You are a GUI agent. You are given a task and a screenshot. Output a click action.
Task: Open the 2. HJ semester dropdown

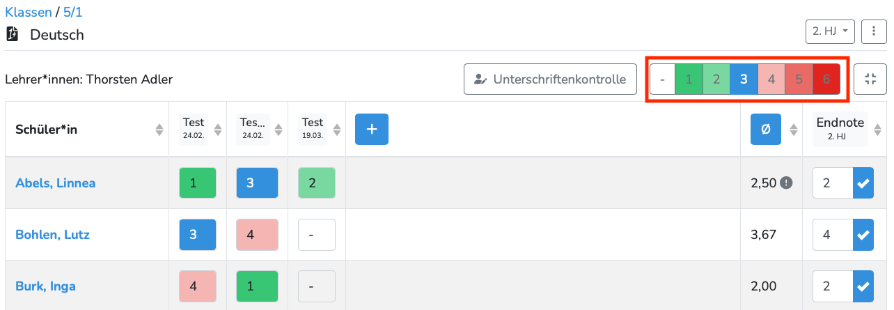click(x=830, y=31)
